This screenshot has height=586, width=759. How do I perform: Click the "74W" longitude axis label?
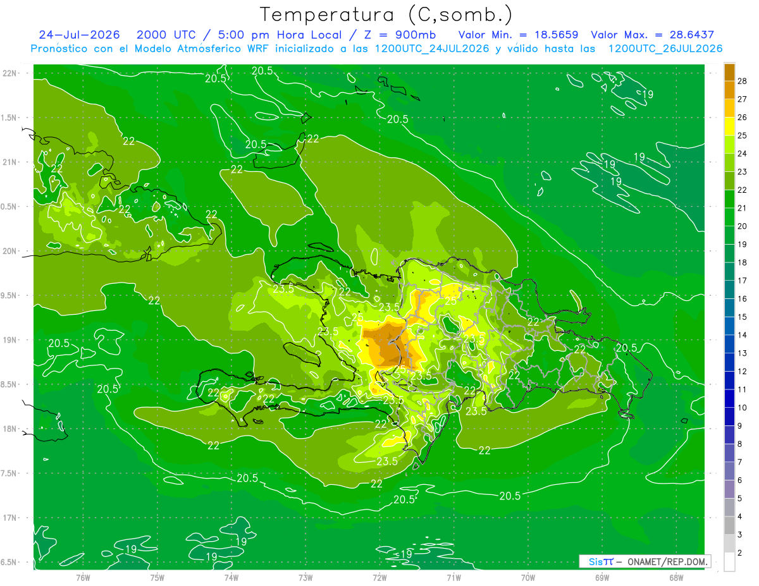tap(231, 577)
